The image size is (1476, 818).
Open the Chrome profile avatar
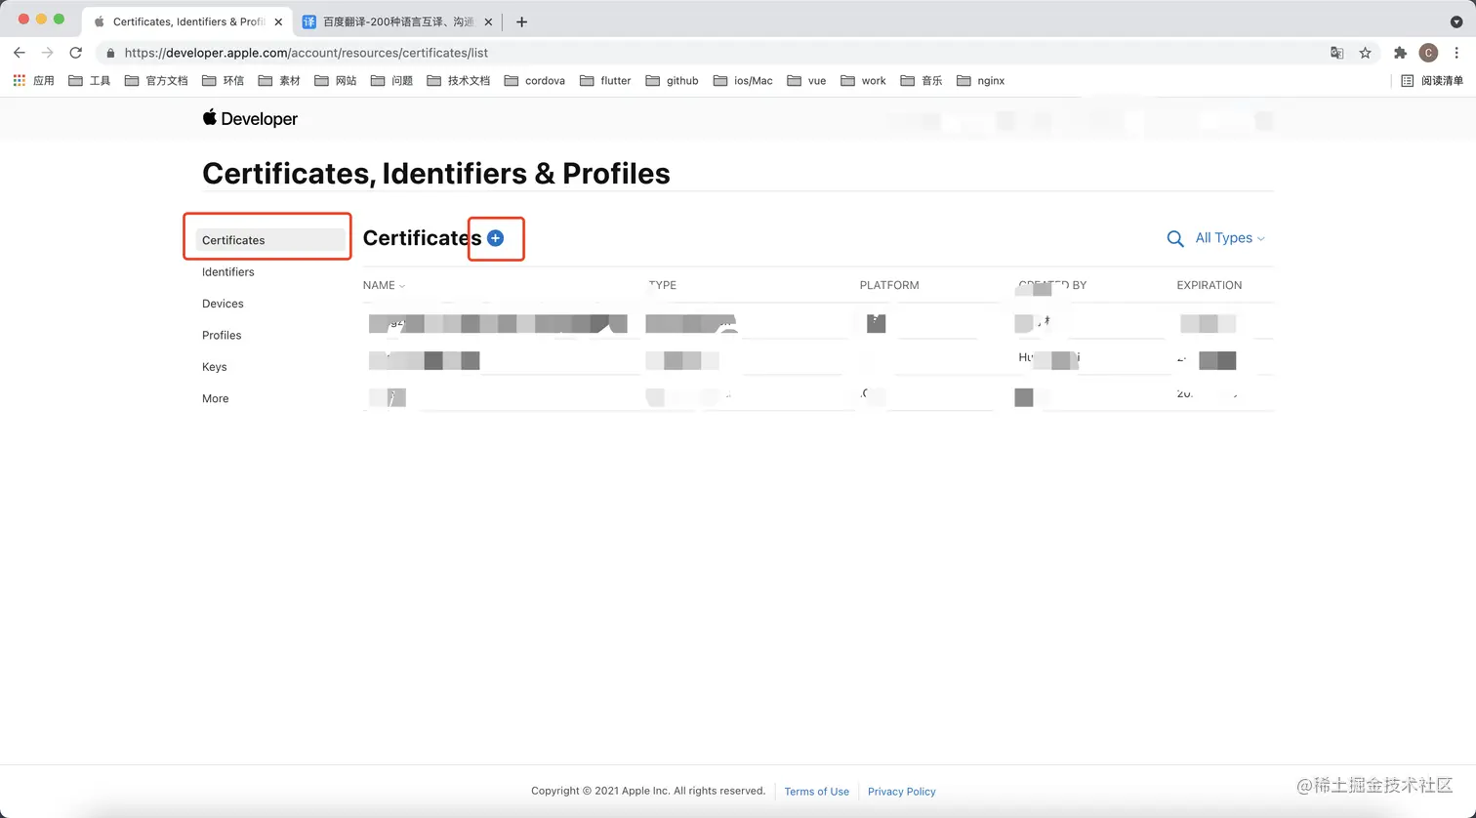1428,53
